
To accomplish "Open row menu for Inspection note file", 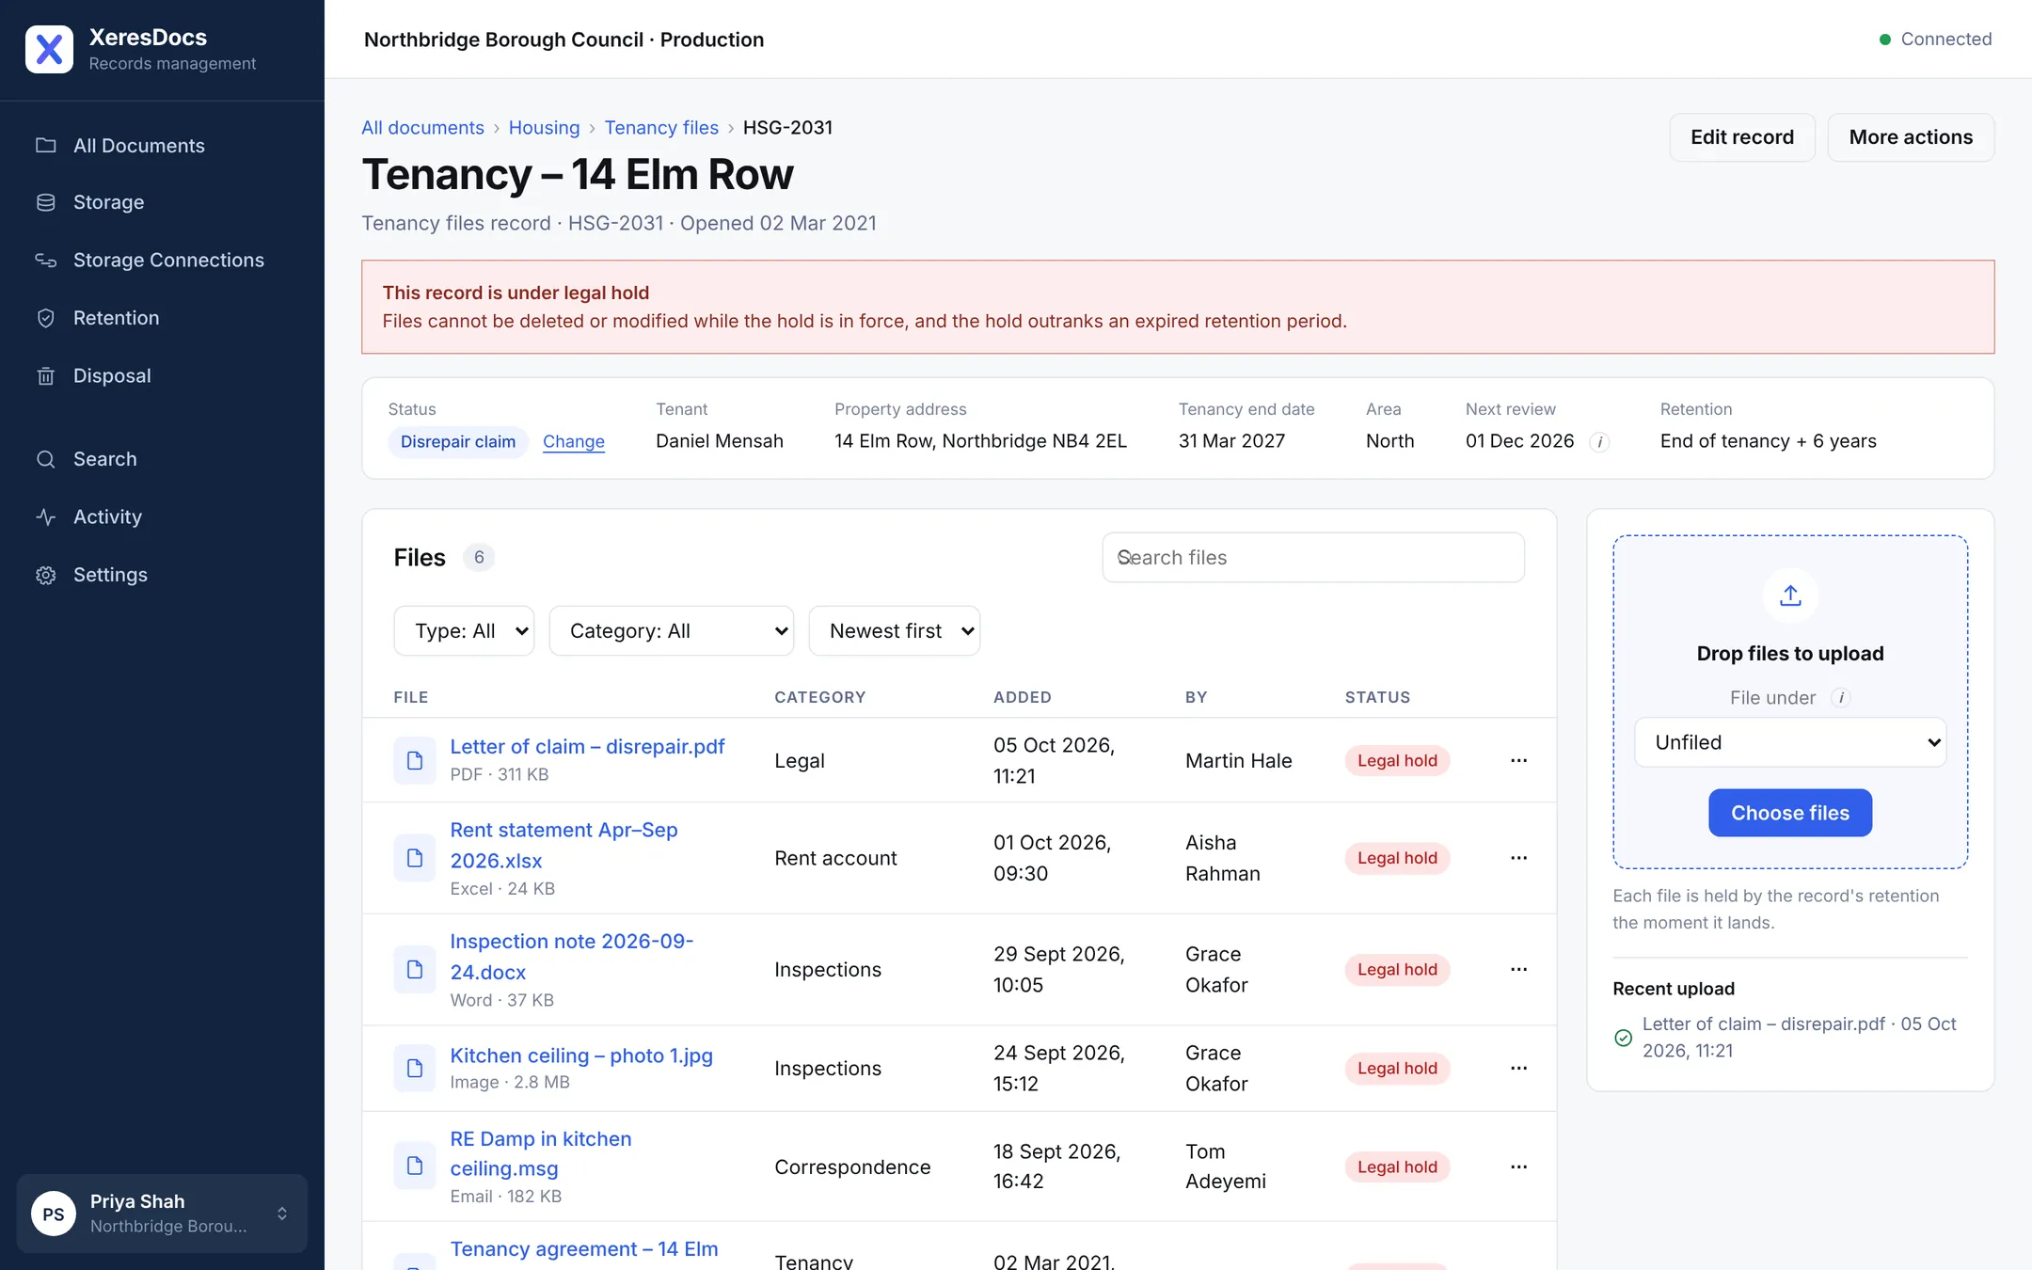I will [1518, 969].
